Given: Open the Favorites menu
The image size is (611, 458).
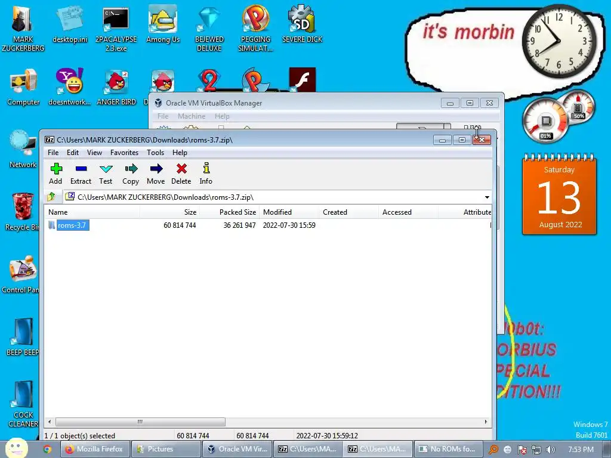Looking at the screenshot, I should (x=124, y=153).
